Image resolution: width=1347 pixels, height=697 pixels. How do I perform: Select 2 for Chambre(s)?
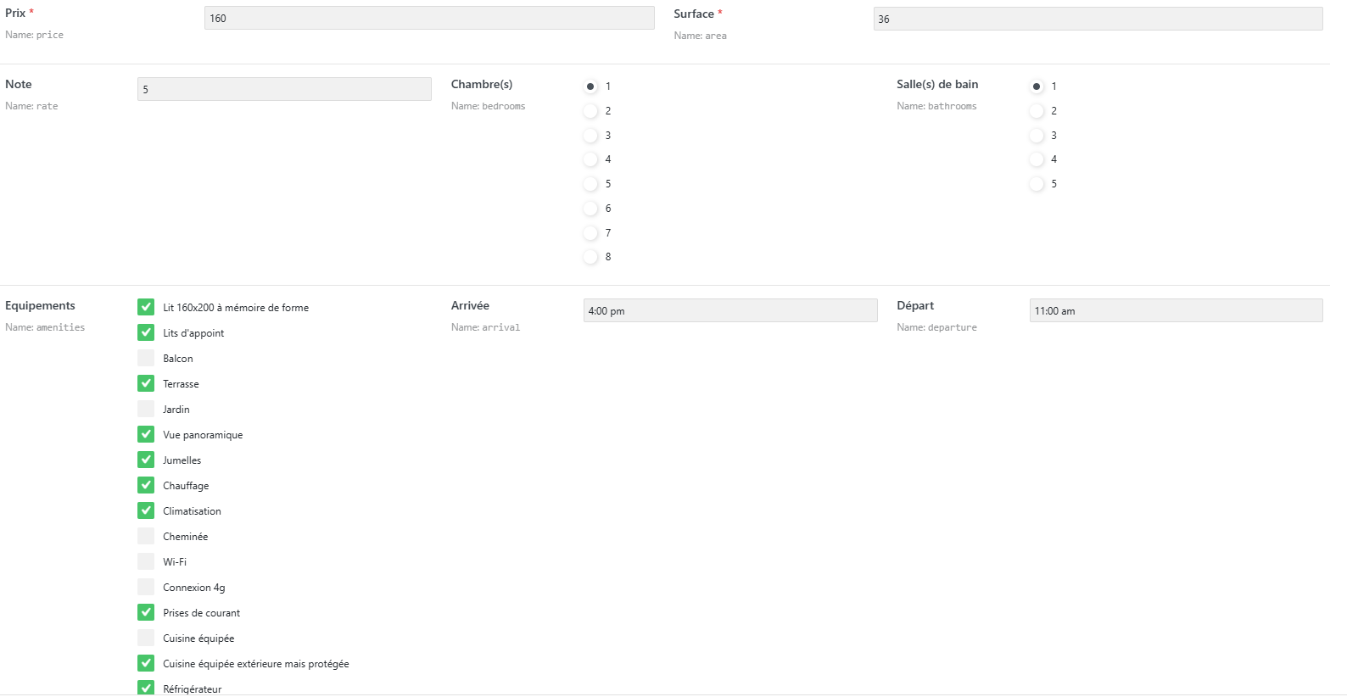click(590, 111)
